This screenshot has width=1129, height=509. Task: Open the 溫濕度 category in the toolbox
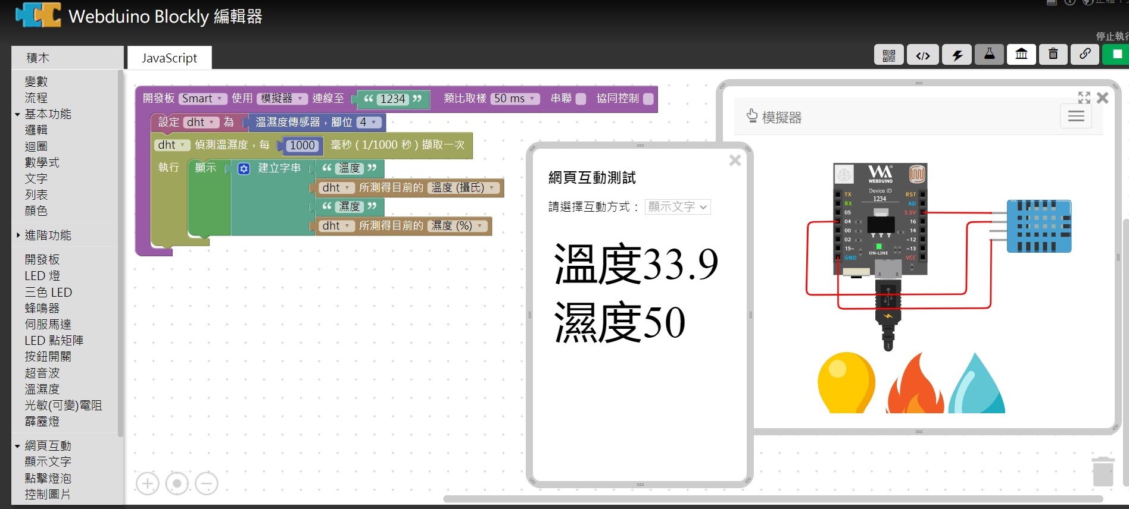[x=42, y=389]
